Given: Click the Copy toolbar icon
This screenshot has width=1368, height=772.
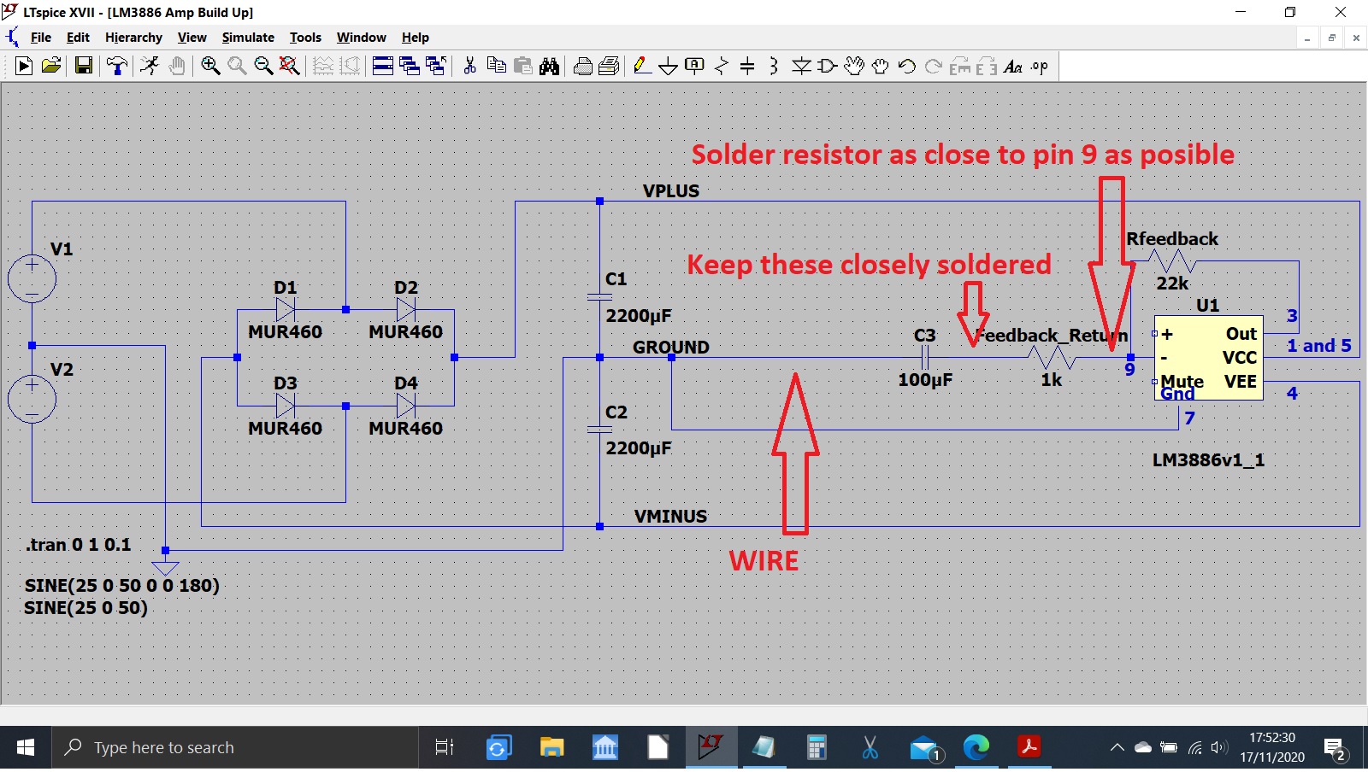Looking at the screenshot, I should coord(496,66).
